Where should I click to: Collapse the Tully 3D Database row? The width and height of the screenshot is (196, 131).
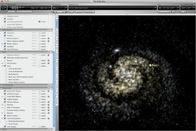[2, 118]
